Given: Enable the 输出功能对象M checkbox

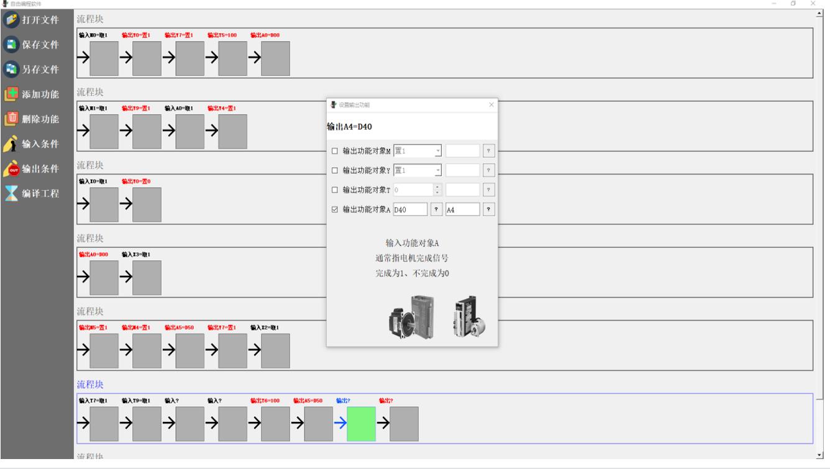Looking at the screenshot, I should (335, 151).
